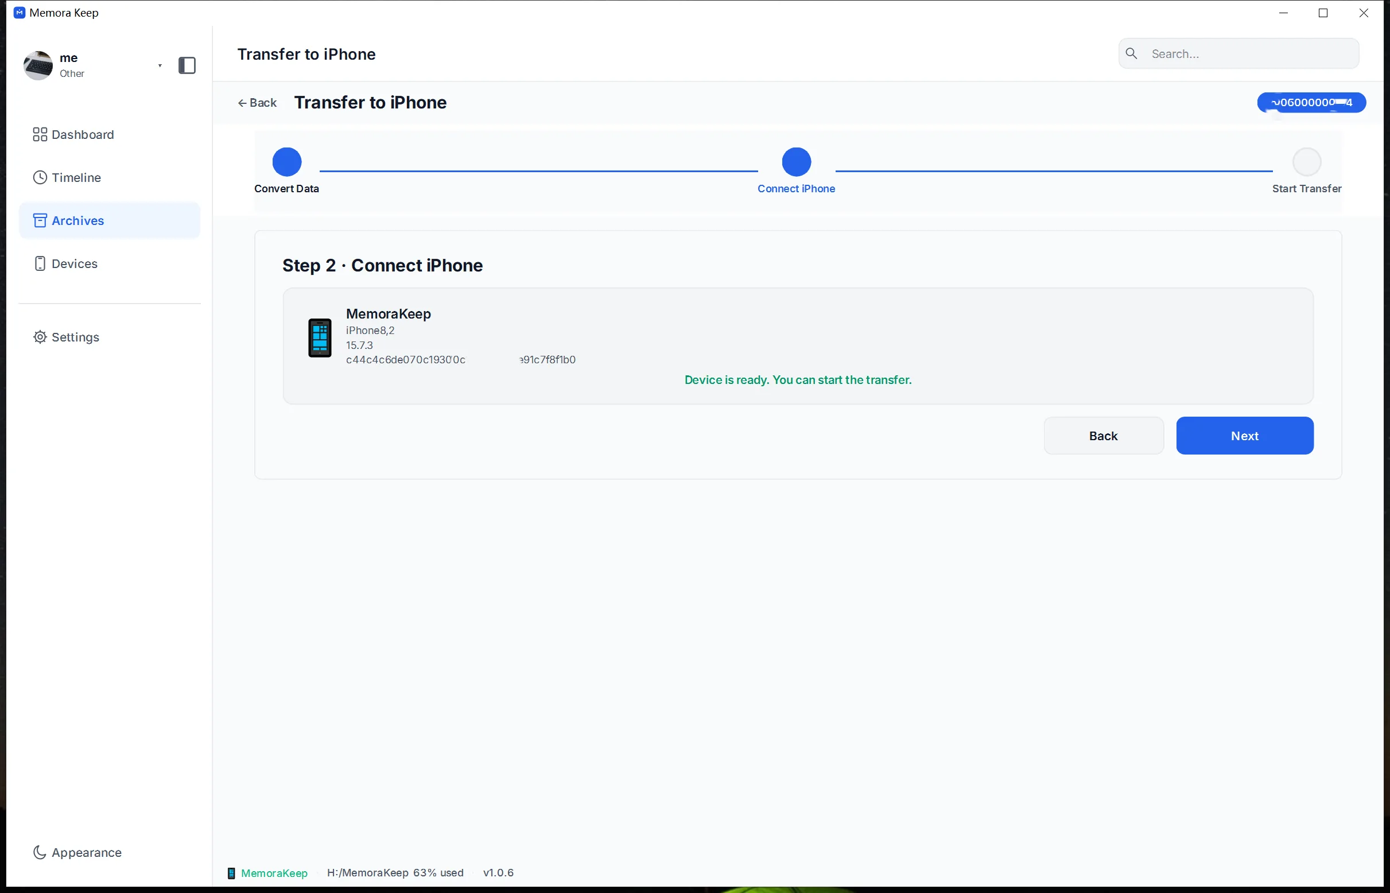Click the Appearance moon icon
1390x893 pixels.
click(x=40, y=852)
